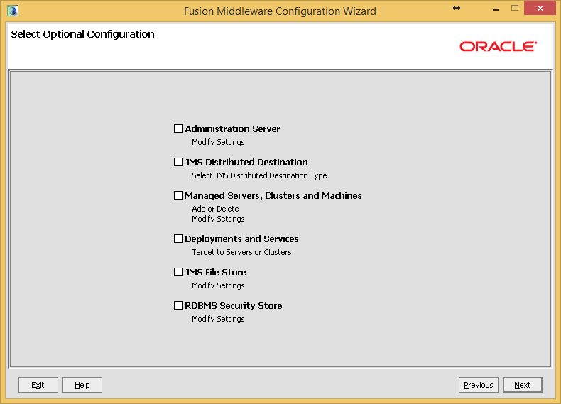Click the wizard application icon in title bar
Image resolution: width=561 pixels, height=404 pixels.
click(x=13, y=11)
